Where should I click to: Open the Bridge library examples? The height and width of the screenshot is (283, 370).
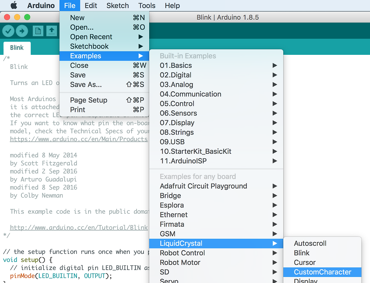click(216, 196)
